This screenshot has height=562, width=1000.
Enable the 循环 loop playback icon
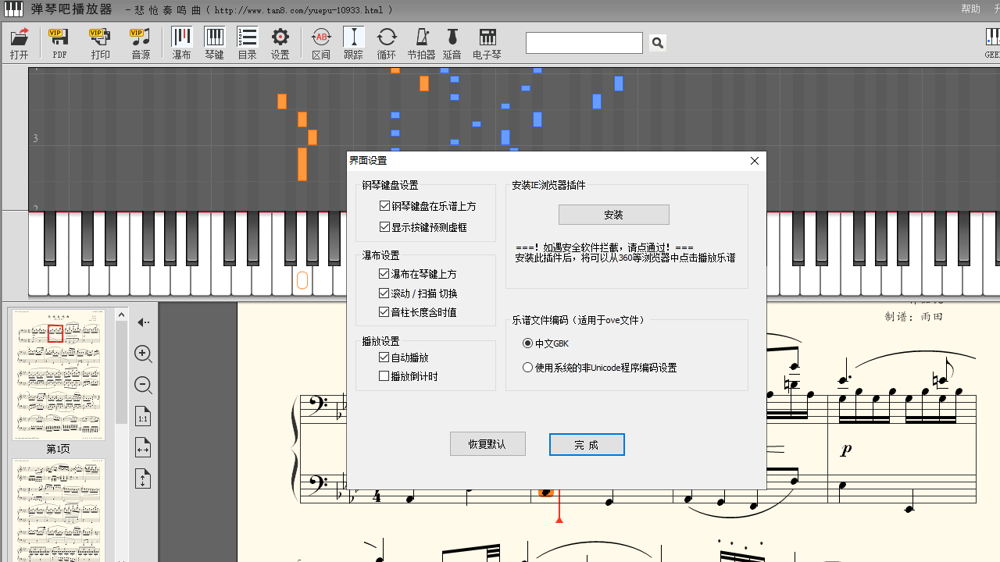pyautogui.click(x=386, y=43)
